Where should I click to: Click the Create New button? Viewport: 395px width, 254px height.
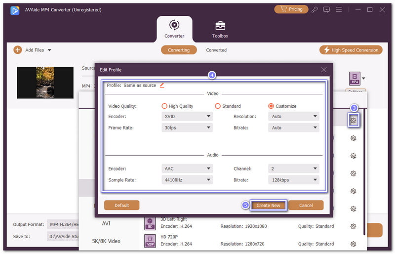tap(268, 205)
